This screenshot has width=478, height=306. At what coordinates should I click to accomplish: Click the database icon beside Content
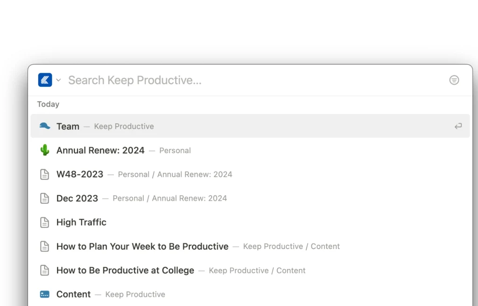[44, 294]
